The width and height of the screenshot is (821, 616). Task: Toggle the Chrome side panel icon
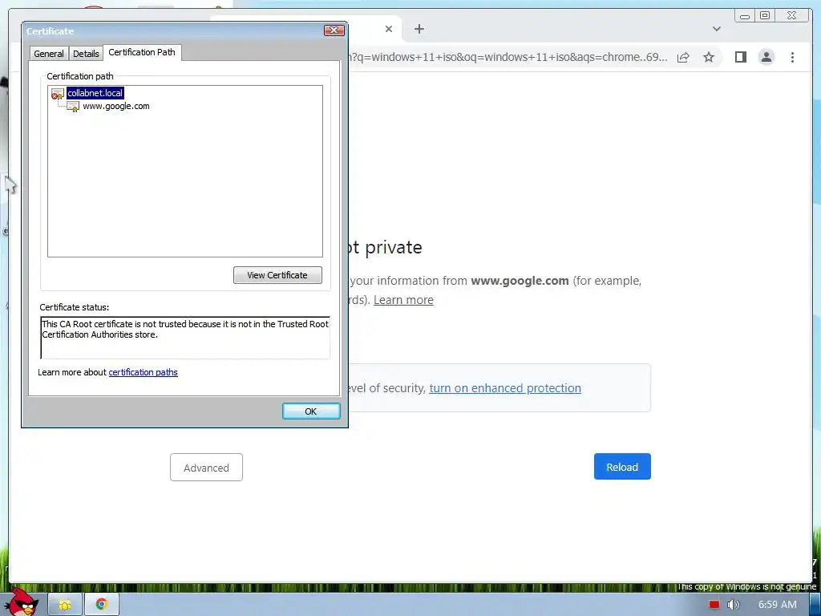pyautogui.click(x=740, y=57)
